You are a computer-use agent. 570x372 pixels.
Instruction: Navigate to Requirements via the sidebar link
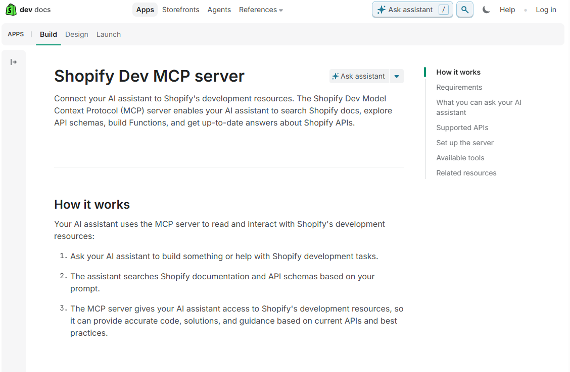(x=459, y=87)
